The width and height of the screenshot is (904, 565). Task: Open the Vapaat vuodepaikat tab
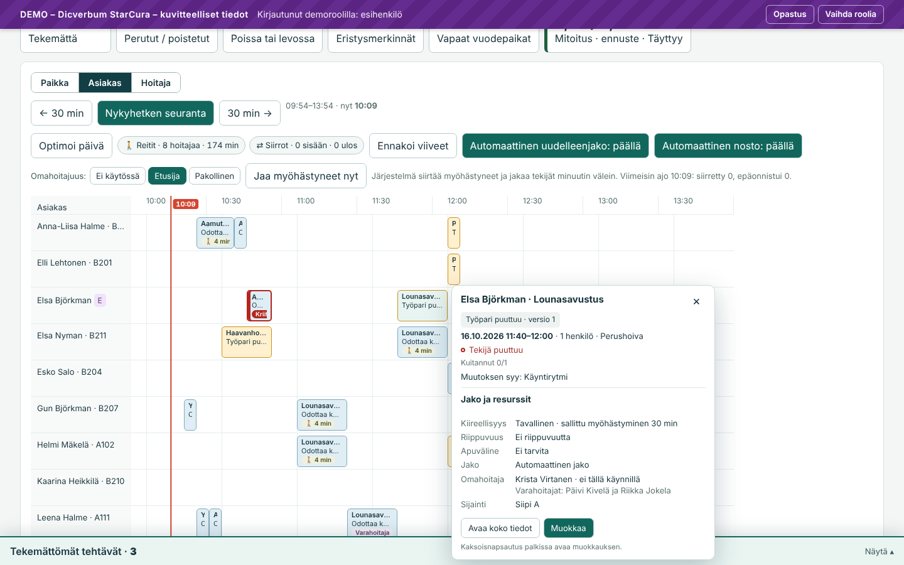(x=484, y=39)
